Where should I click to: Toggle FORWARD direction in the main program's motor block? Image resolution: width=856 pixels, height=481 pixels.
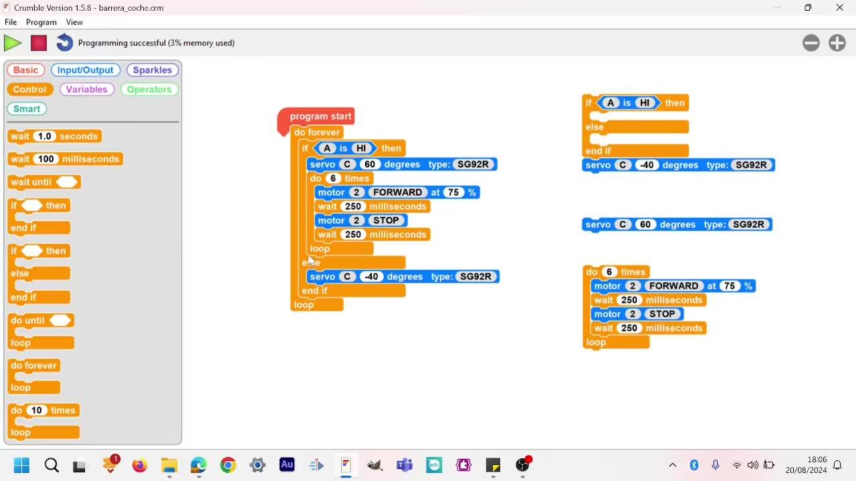coord(398,192)
